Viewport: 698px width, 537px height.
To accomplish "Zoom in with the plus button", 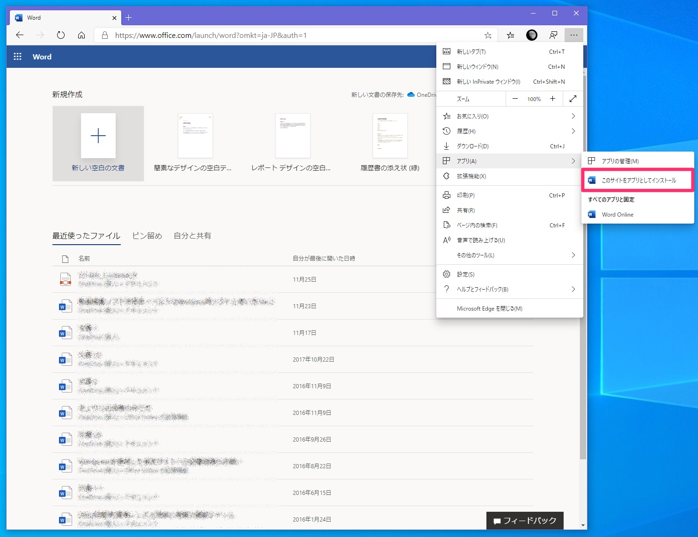I will pyautogui.click(x=552, y=99).
